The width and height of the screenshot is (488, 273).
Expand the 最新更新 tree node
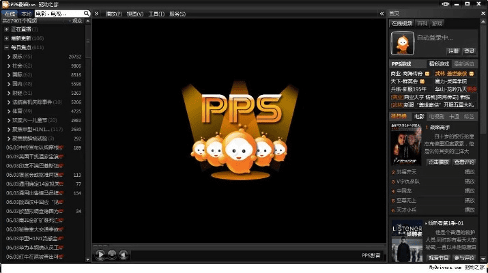click(7, 38)
